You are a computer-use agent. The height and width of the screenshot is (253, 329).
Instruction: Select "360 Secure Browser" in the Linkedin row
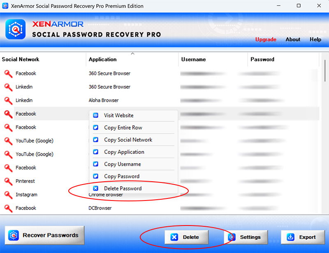pos(109,87)
